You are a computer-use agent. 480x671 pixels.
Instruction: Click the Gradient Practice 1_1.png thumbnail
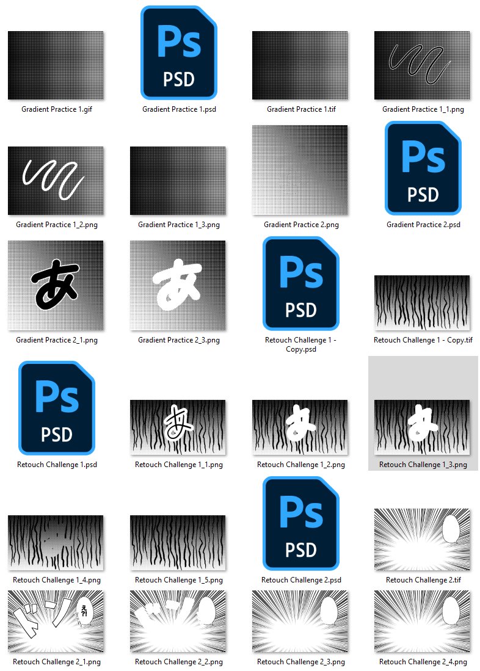[x=422, y=65]
